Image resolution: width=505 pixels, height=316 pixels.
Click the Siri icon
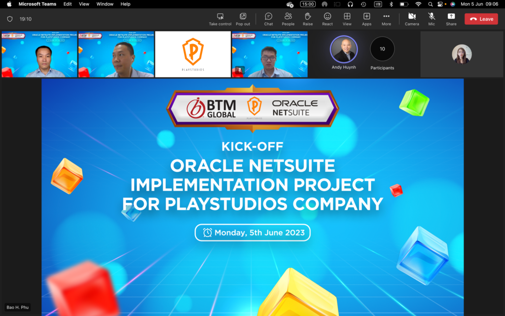pos(453,4)
